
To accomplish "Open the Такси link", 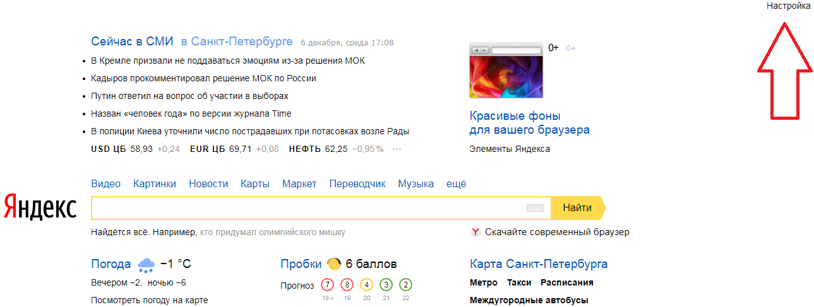I will [x=519, y=283].
